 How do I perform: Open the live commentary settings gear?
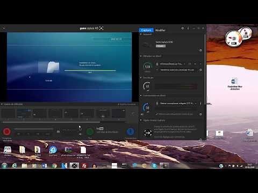[200, 114]
